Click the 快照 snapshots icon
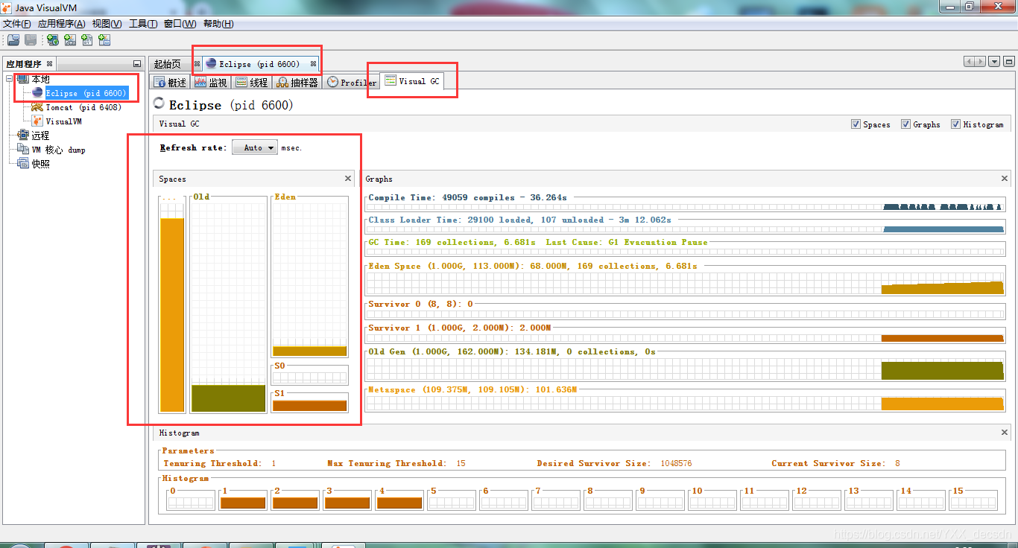This screenshot has width=1018, height=548. pos(22,164)
